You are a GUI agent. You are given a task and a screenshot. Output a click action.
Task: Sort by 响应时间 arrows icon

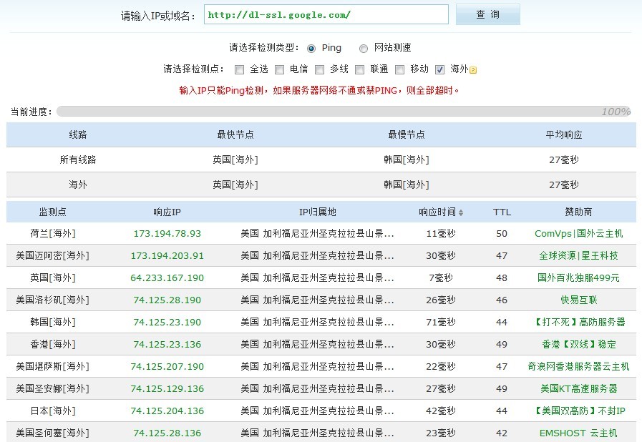pos(461,212)
